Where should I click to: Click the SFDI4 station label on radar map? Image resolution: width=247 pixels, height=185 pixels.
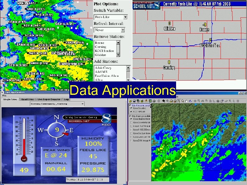pyautogui.click(x=18, y=65)
